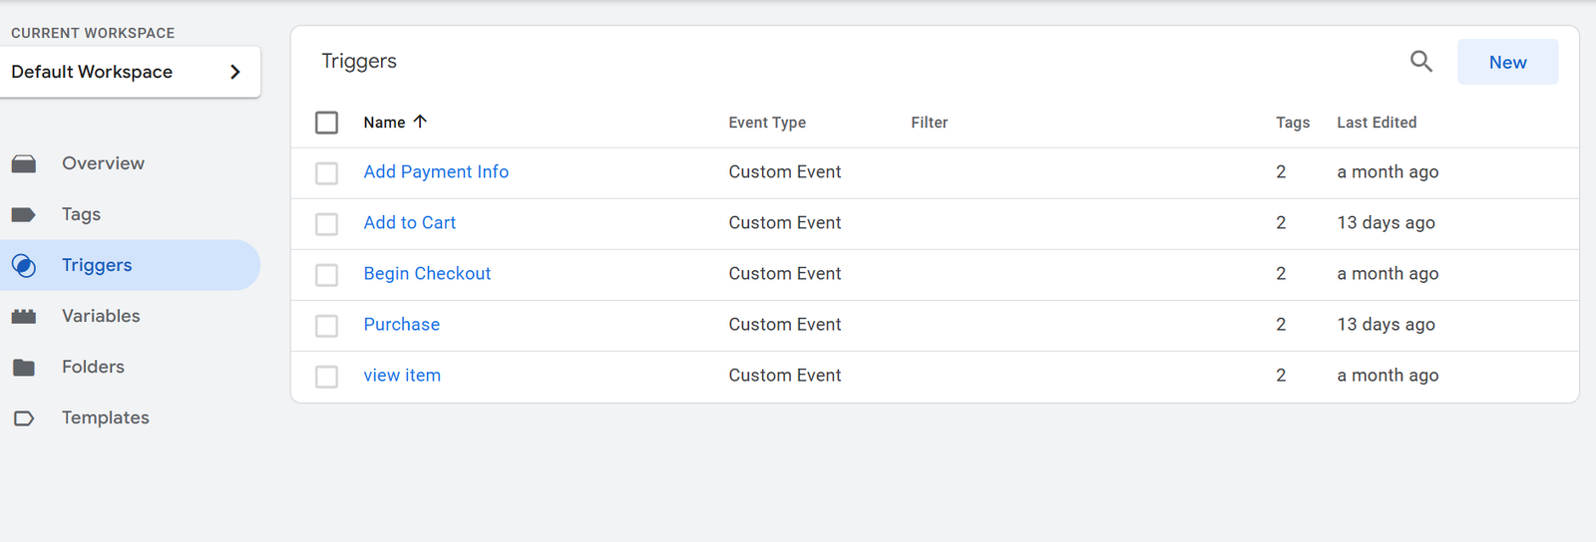Go to the Templates section
The width and height of the screenshot is (1596, 542).
click(x=105, y=417)
